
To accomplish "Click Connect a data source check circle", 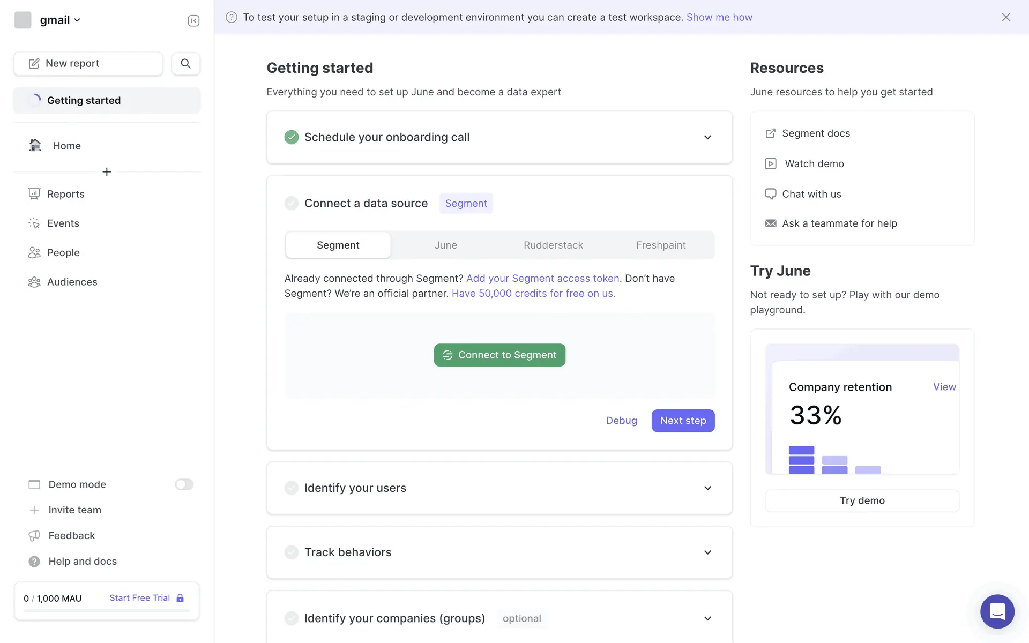I will point(292,203).
